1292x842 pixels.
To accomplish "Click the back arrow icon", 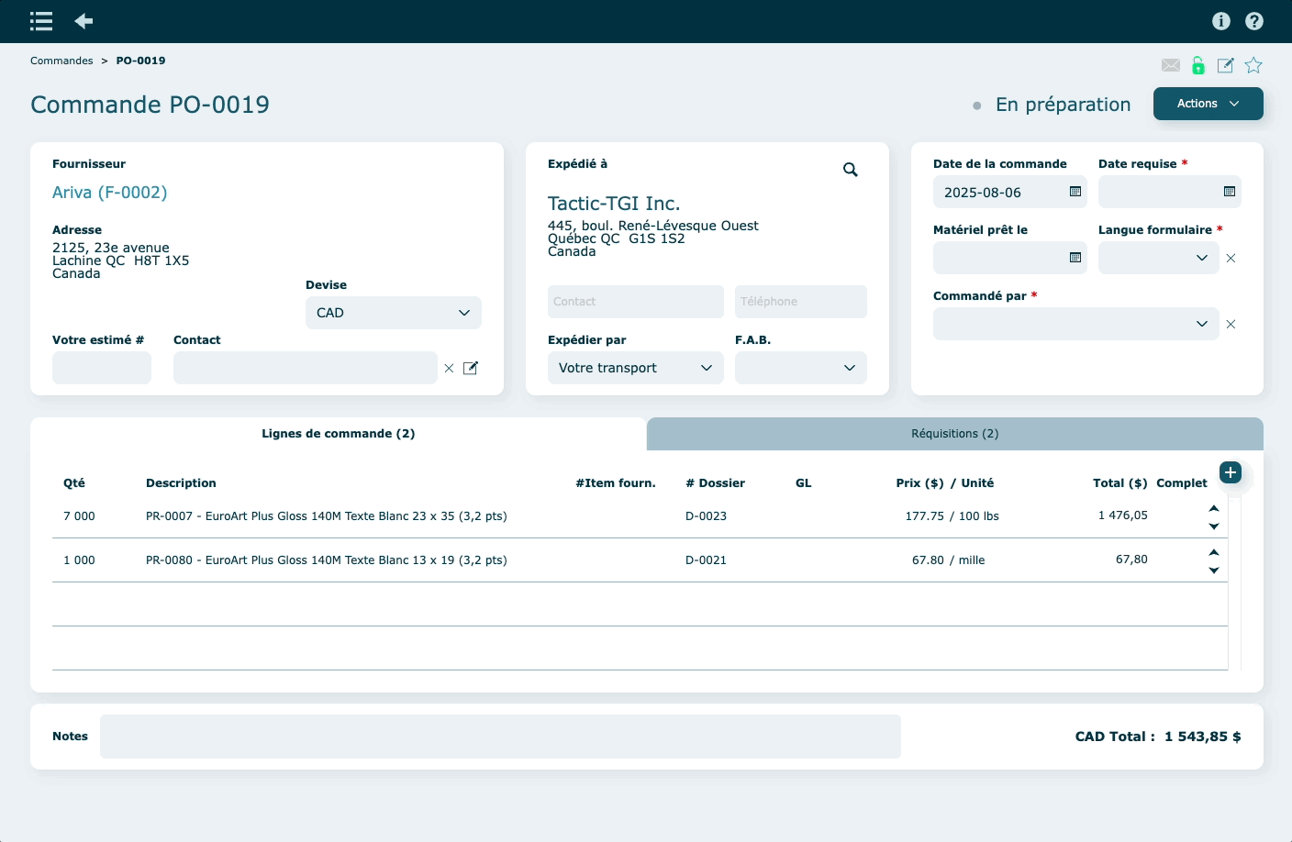I will 84,21.
